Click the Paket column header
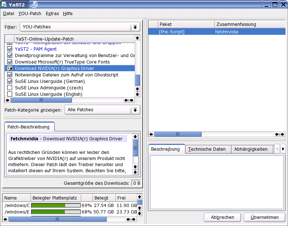 point(186,24)
